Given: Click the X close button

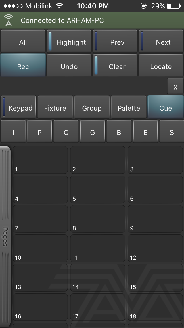Looking at the screenshot, I should pyautogui.click(x=175, y=87).
